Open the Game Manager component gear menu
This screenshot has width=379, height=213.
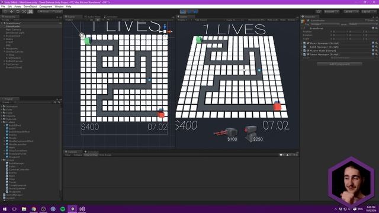(377, 54)
